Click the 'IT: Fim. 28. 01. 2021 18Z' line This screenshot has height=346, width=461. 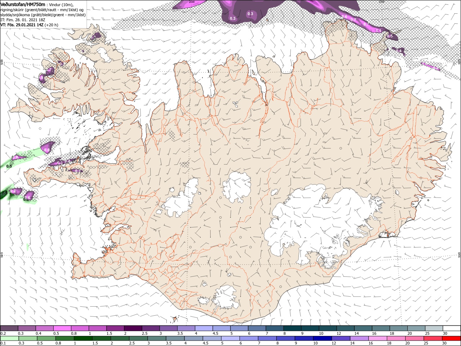(x=23, y=20)
